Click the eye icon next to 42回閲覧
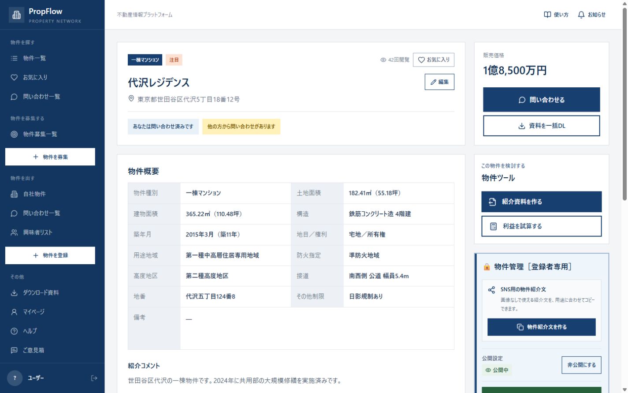The width and height of the screenshot is (628, 393). click(x=383, y=60)
